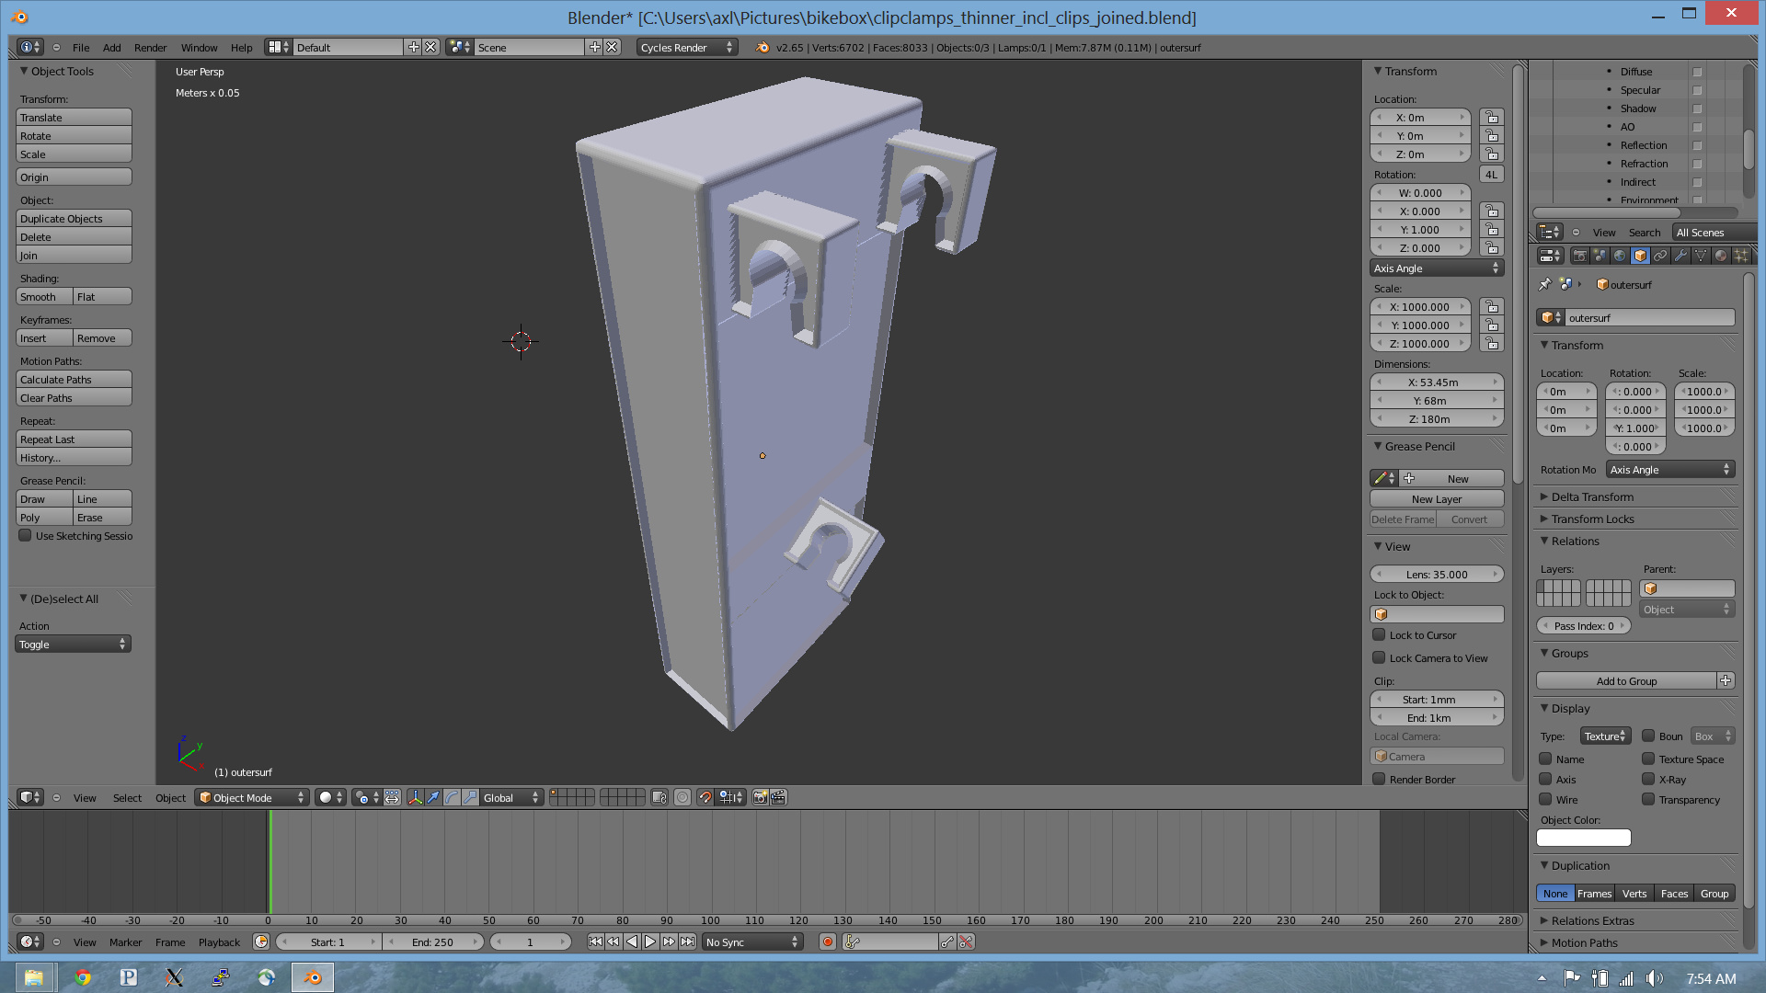The width and height of the screenshot is (1766, 993).
Task: Open the Render menu in the top bar
Action: [x=150, y=47]
